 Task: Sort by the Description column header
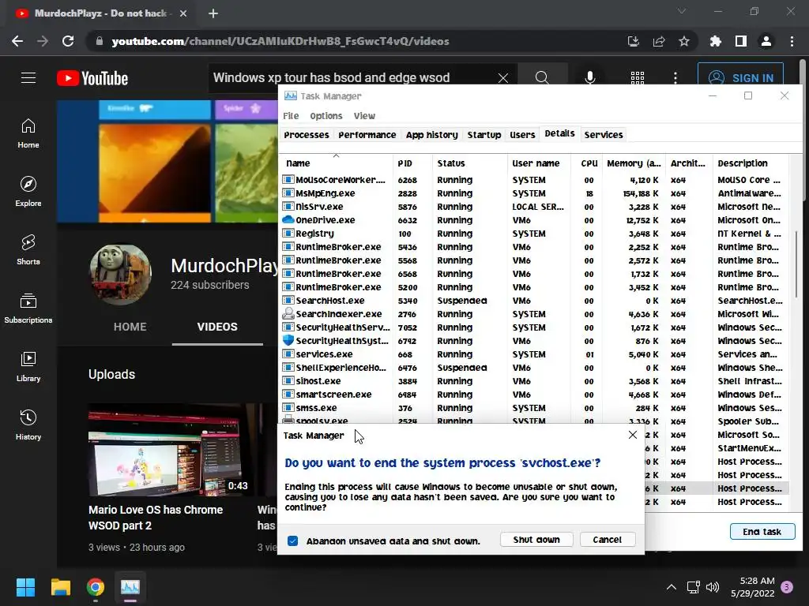click(x=751, y=163)
